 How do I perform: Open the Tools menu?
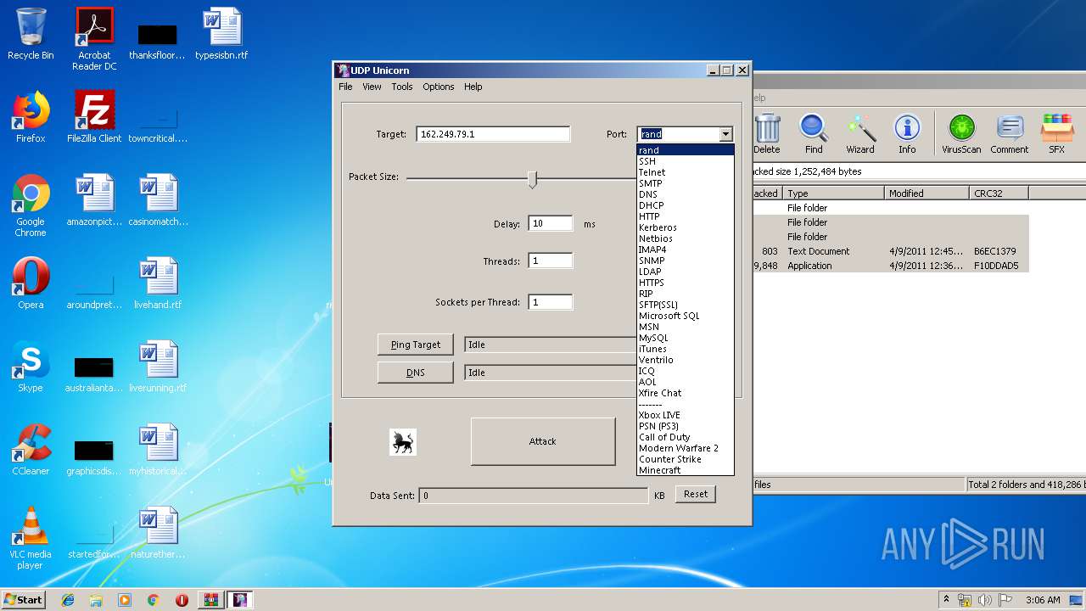point(402,87)
